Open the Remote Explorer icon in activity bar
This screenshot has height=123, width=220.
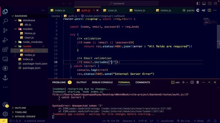[5, 59]
